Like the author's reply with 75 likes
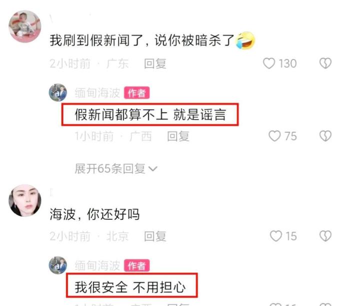 (x=274, y=136)
